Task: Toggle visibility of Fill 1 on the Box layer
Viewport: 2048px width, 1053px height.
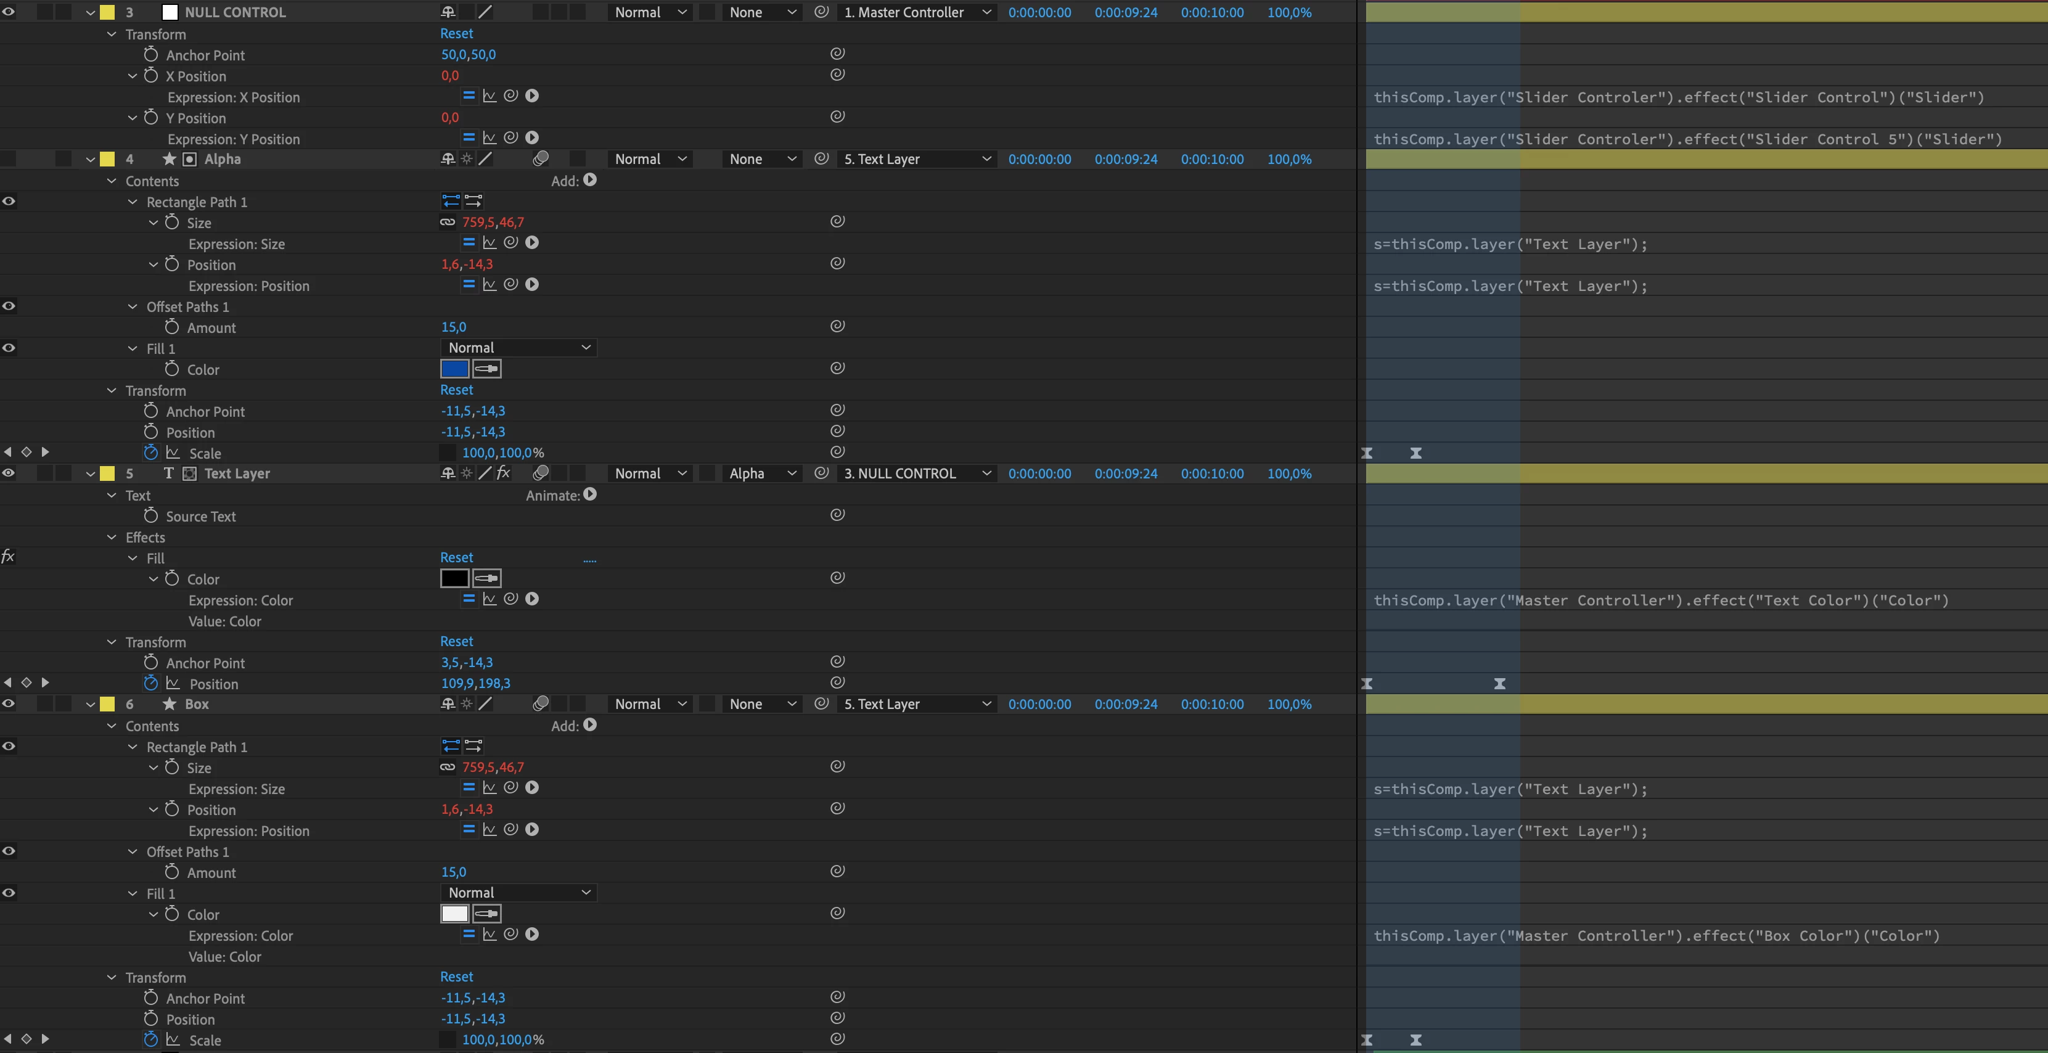Action: point(8,892)
